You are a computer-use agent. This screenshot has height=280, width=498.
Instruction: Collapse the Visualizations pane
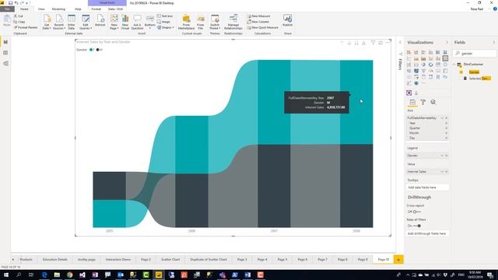pos(447,42)
